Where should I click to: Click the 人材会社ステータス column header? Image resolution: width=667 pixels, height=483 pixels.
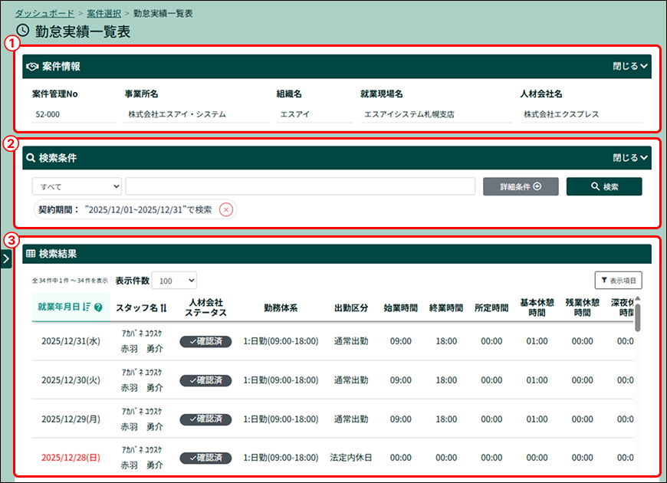point(206,307)
